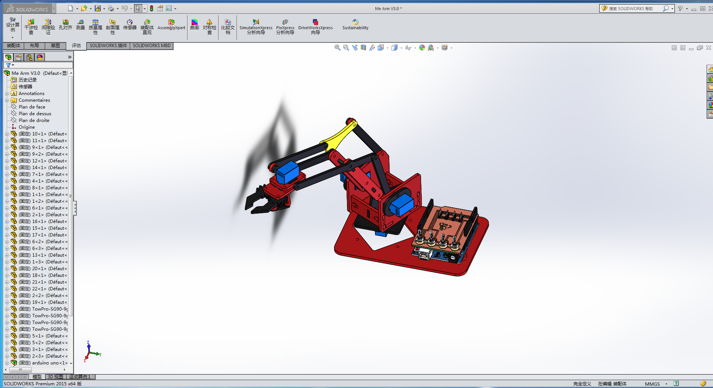Run the Sustainability tool
Screen dimensions: 713x388
355,26
